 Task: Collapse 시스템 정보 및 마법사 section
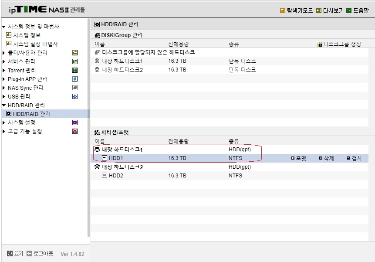[3, 27]
